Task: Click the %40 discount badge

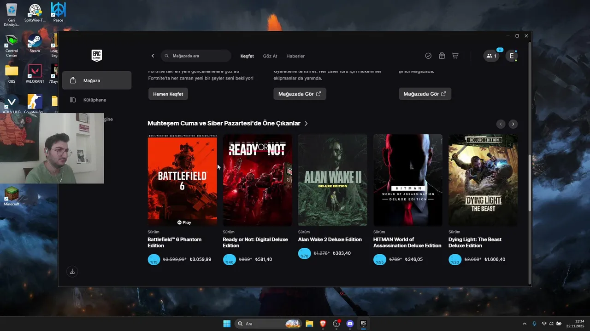Action: (229, 260)
